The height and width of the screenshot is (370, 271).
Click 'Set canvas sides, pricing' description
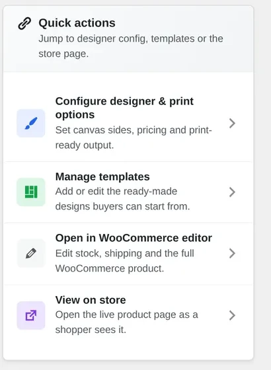click(x=134, y=137)
